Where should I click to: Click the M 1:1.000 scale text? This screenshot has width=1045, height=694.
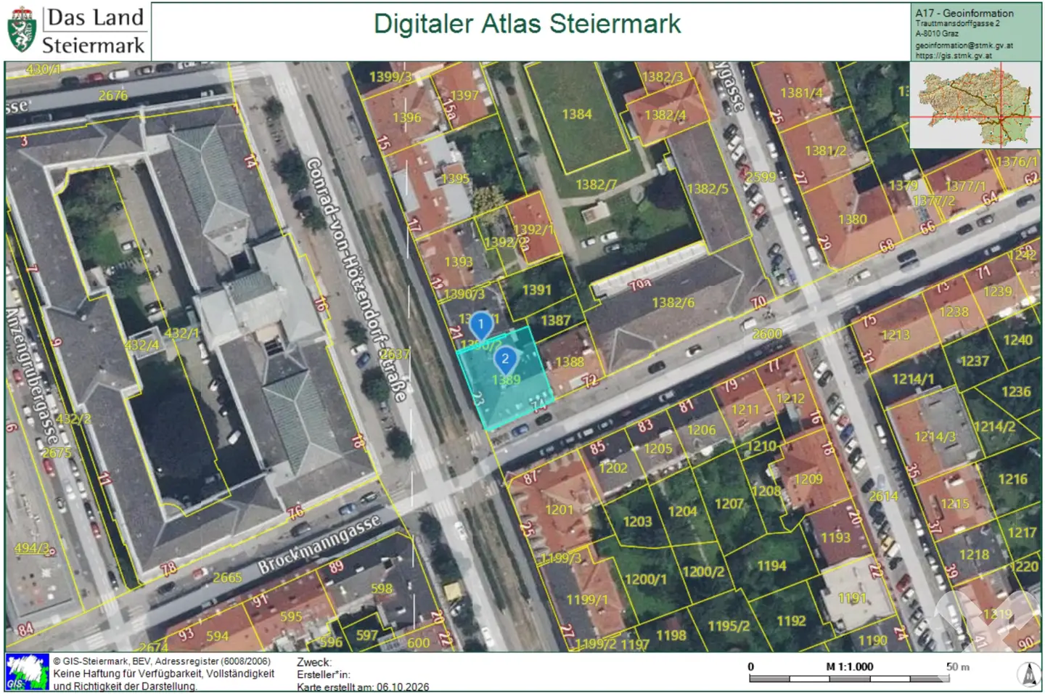pyautogui.click(x=850, y=666)
